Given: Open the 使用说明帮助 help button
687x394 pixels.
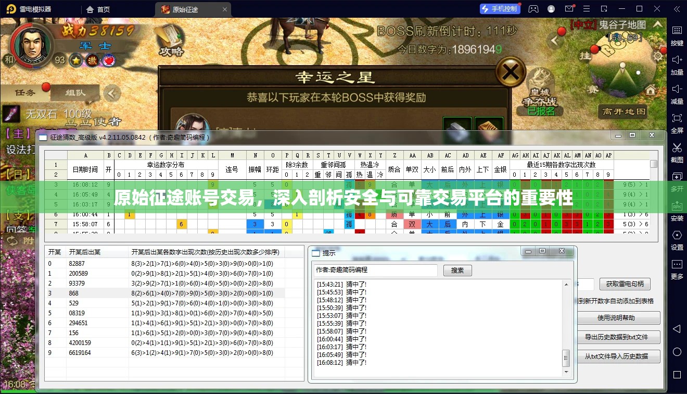Looking at the screenshot, I should pos(619,317).
